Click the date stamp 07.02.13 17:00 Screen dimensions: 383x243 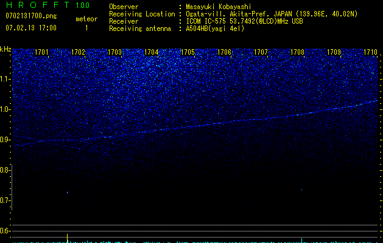tap(31, 27)
